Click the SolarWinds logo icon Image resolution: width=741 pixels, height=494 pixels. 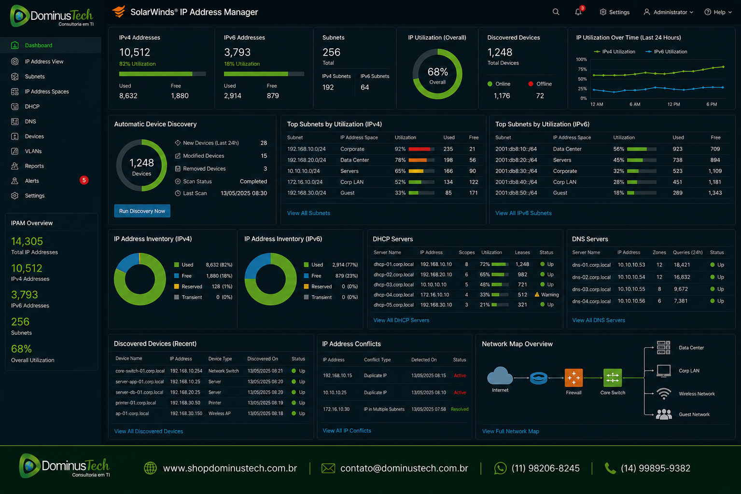pos(119,12)
